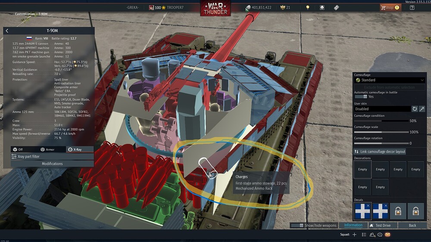The width and height of the screenshot is (431, 242).
Task: Click the magic wand user skin icon
Action: tap(422, 109)
